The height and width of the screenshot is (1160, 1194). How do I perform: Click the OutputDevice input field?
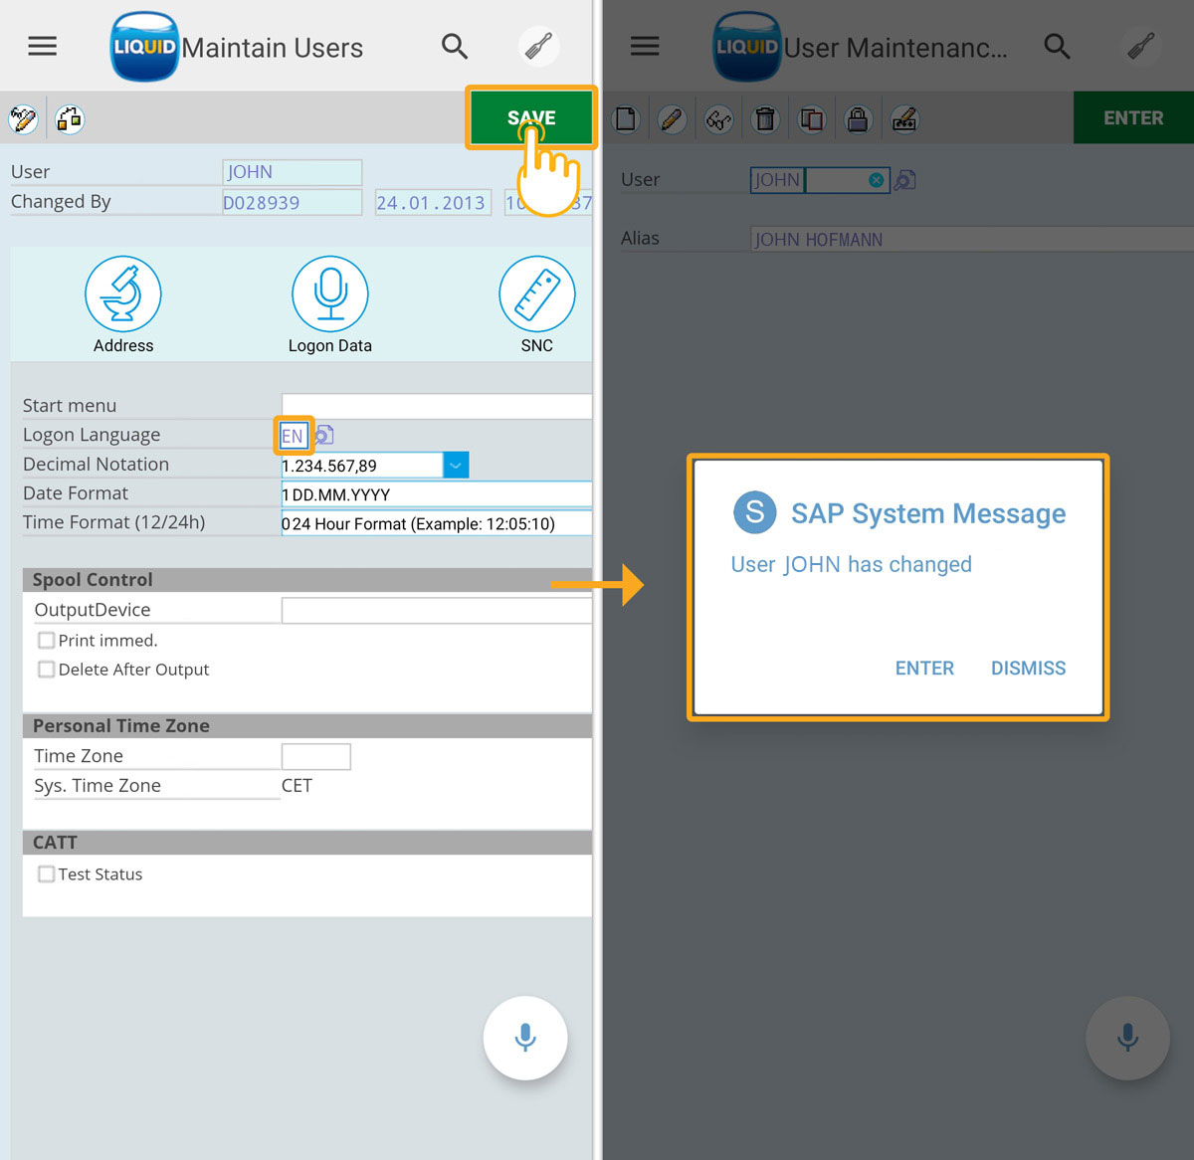click(x=436, y=611)
